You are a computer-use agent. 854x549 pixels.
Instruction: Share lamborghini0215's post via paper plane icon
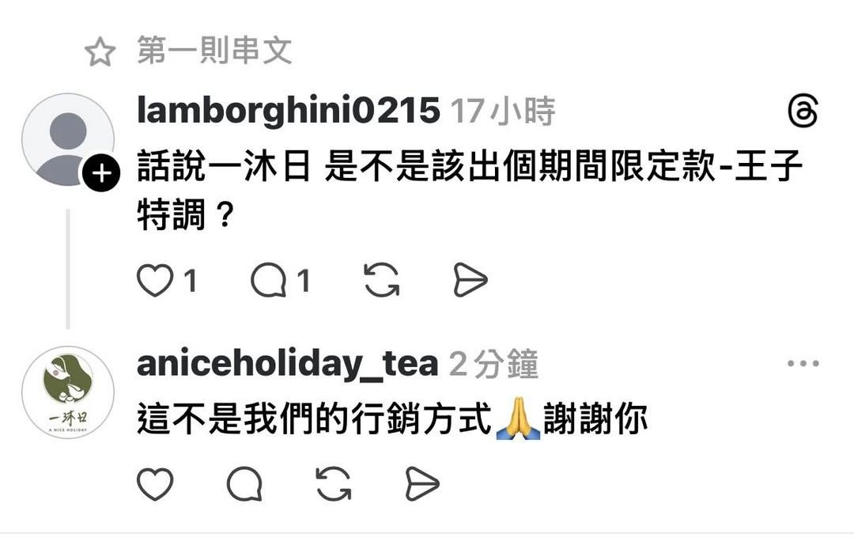pos(470,280)
